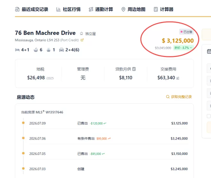Click the calculator icon in tab bar
This screenshot has height=178, width=211.
(x=156, y=9)
